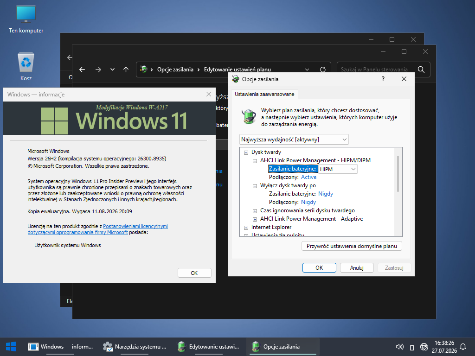The image size is (475, 356).
Task: Select Zasilanie bateryjne label under HIPM/DIPM
Action: tap(292, 169)
